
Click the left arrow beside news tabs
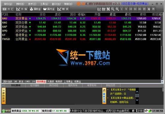click(x=3, y=85)
